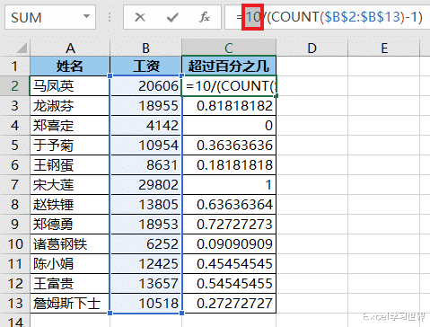Click salary cell 20606
This screenshot has height=327, width=430.
click(145, 86)
